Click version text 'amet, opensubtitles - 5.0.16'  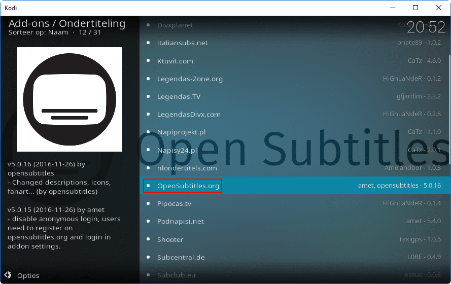[399, 186]
